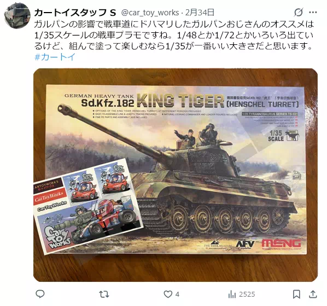Open the 2525 view count analytics

tap(247, 295)
